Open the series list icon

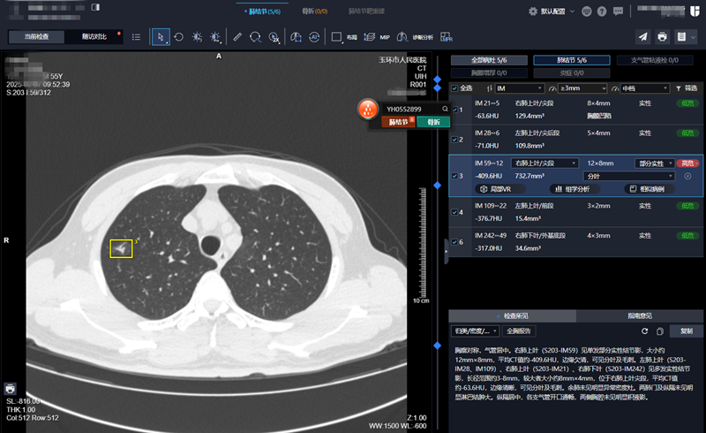pyautogui.click(x=136, y=37)
